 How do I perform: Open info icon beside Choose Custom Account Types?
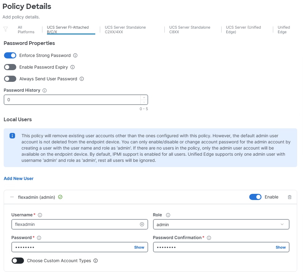[x=96, y=261]
